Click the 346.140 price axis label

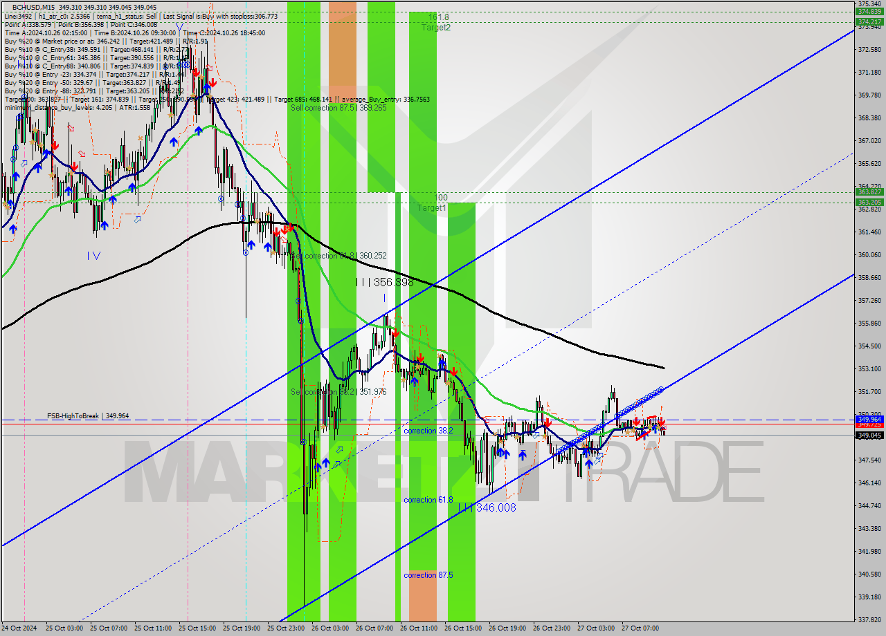click(869, 483)
